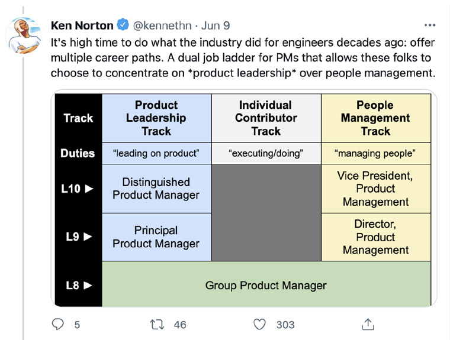Click the Vice President, Product Management cell
The width and height of the screenshot is (450, 340).
[376, 189]
